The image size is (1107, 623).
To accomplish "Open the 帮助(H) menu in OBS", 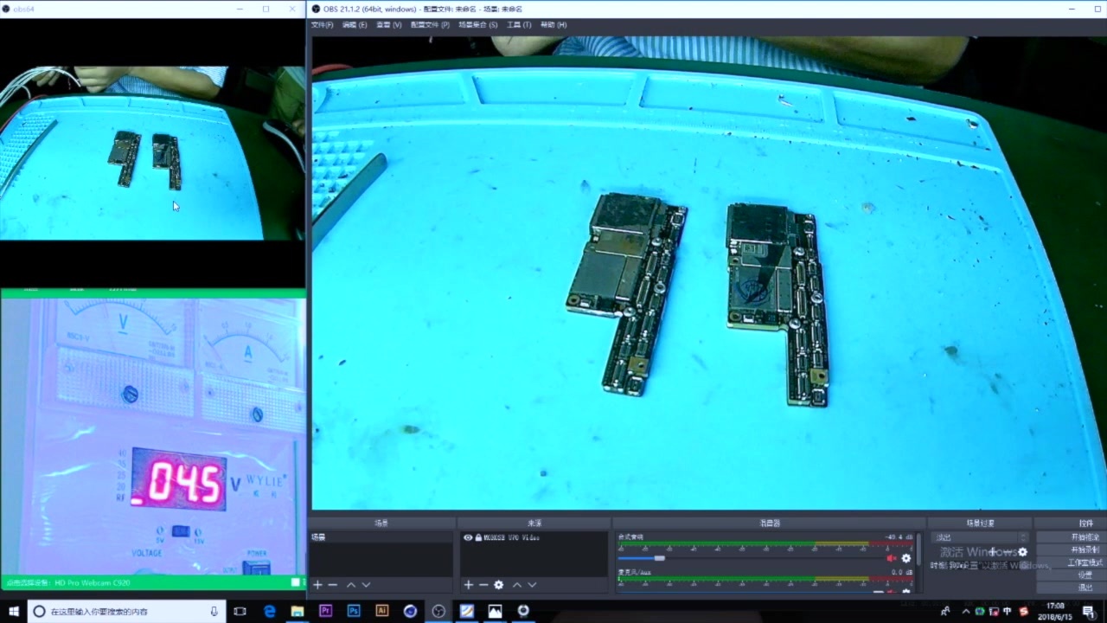I will click(x=553, y=25).
